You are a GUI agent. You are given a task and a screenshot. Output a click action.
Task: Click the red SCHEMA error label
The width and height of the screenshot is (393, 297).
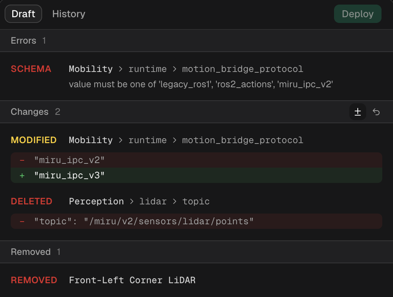pos(31,69)
